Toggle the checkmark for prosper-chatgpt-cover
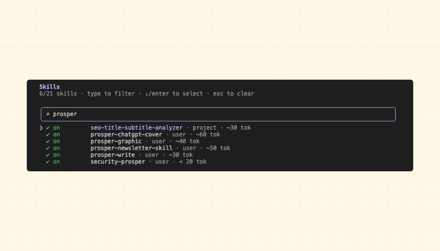440x251 pixels. click(x=48, y=135)
